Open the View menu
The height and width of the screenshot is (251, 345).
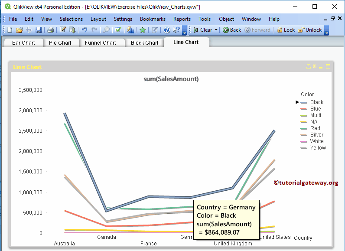tap(46, 19)
